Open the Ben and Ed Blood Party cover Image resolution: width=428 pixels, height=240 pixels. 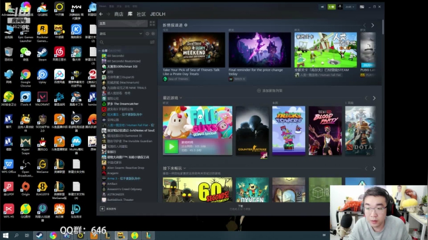[x=325, y=131]
